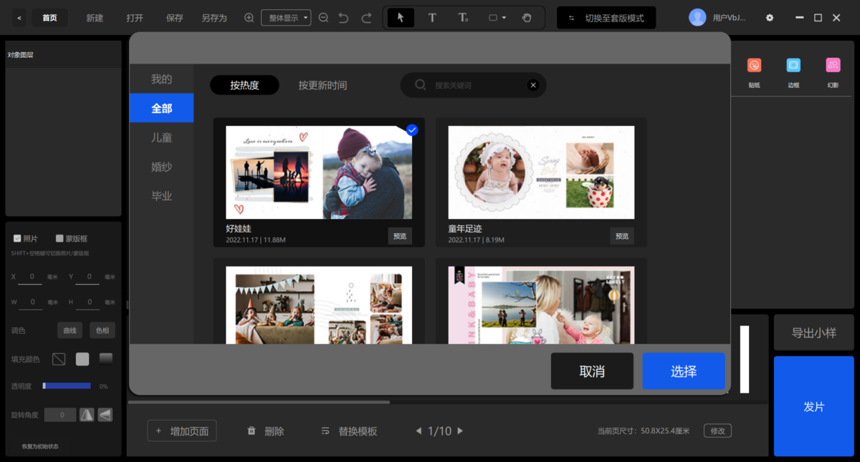
Task: Click 取消 to cancel the dialog
Action: coord(592,371)
